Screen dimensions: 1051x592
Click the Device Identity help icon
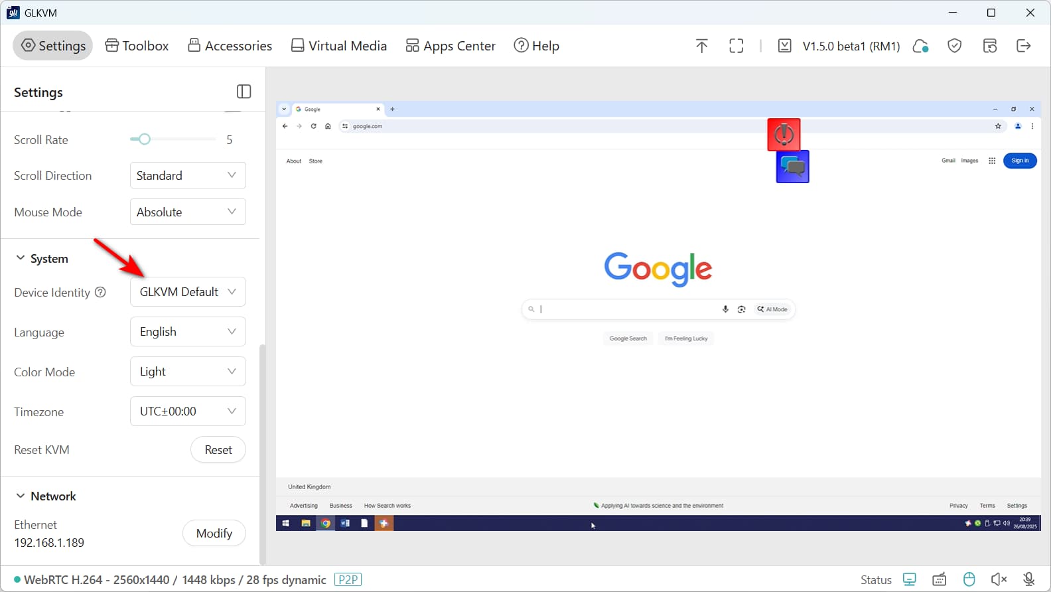point(100,292)
